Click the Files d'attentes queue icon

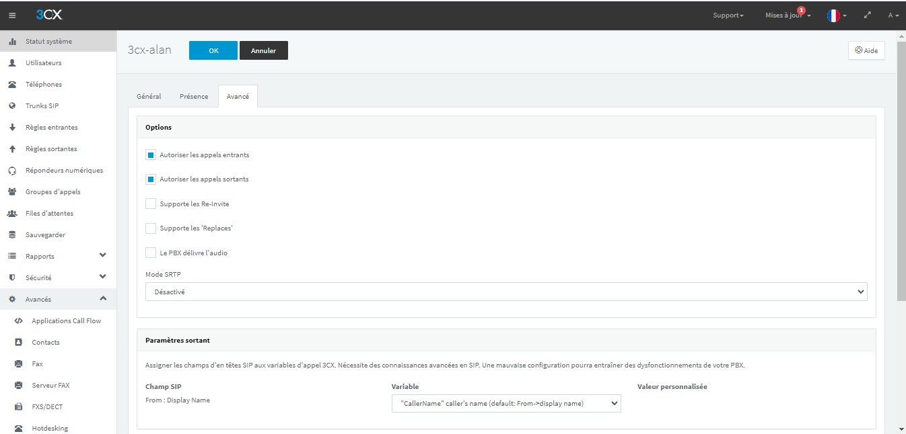point(12,214)
